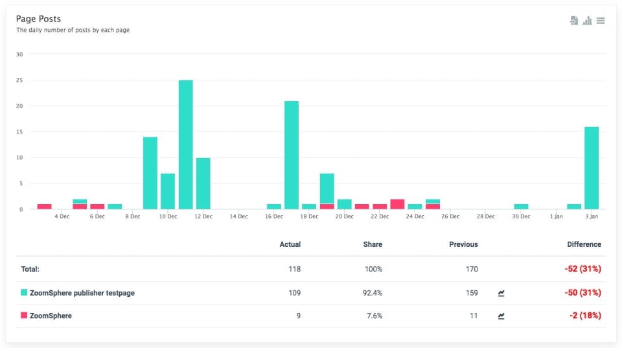Screen dimensions: 622x348
Task: Select ZoomSphere publisher testpage label
Action: click(82, 293)
